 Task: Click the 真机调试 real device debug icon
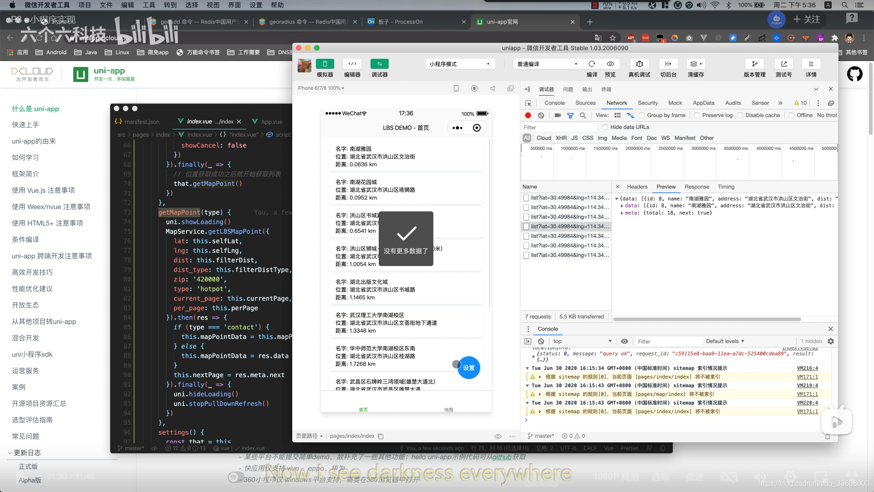point(639,64)
